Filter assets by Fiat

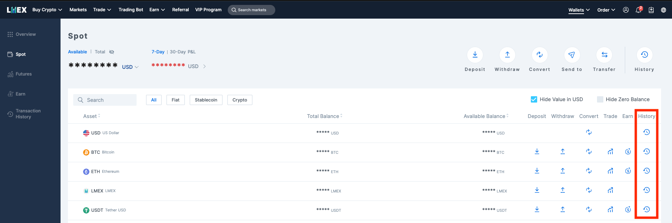pos(176,100)
